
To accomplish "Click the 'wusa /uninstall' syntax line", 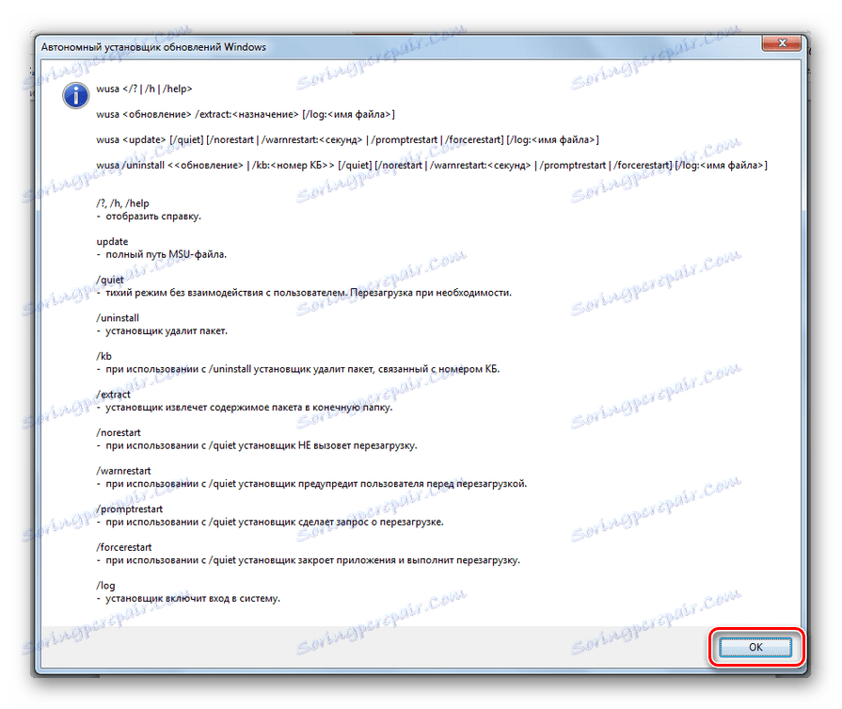I will (x=432, y=165).
